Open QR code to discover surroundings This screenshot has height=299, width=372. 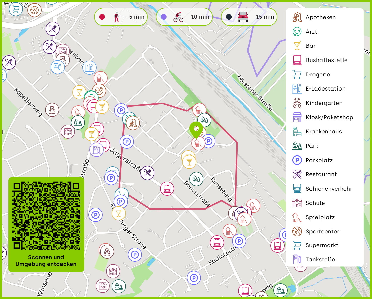pyautogui.click(x=46, y=216)
